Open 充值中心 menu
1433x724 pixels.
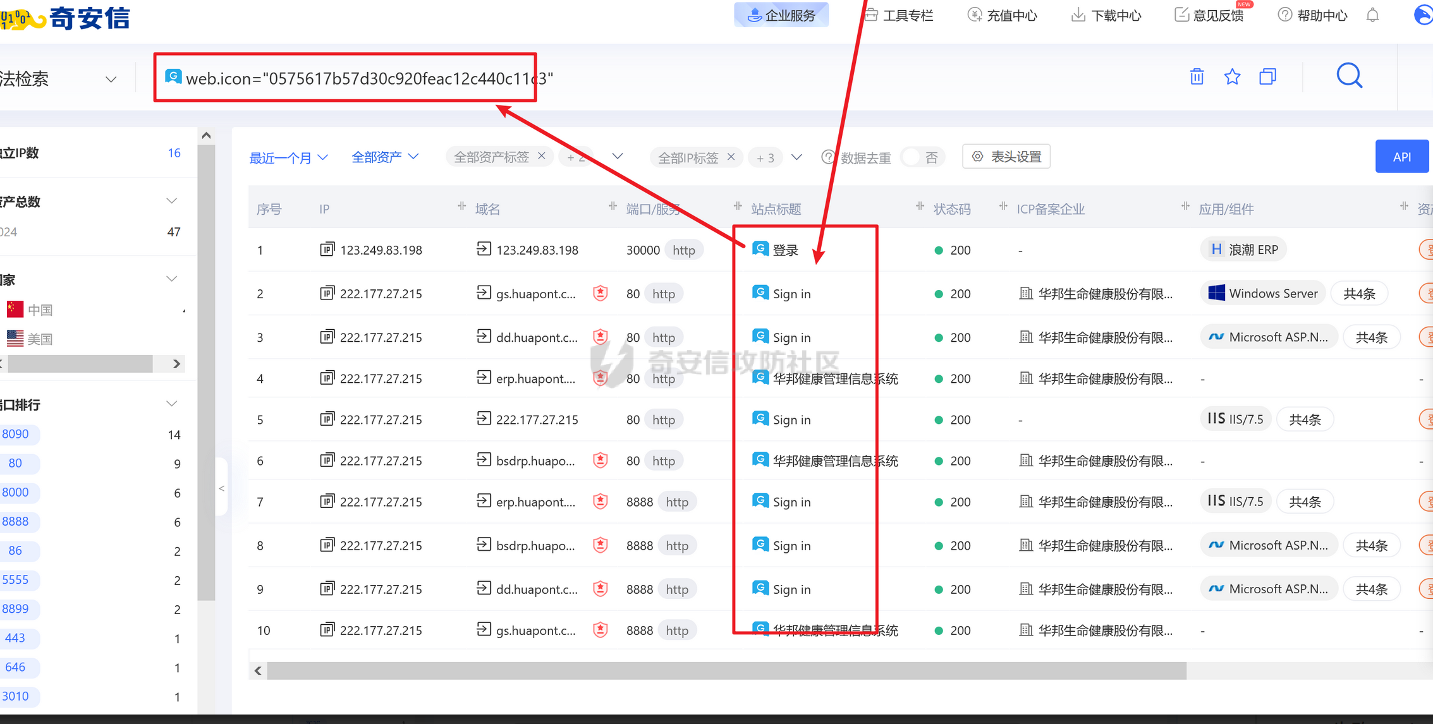[1003, 15]
